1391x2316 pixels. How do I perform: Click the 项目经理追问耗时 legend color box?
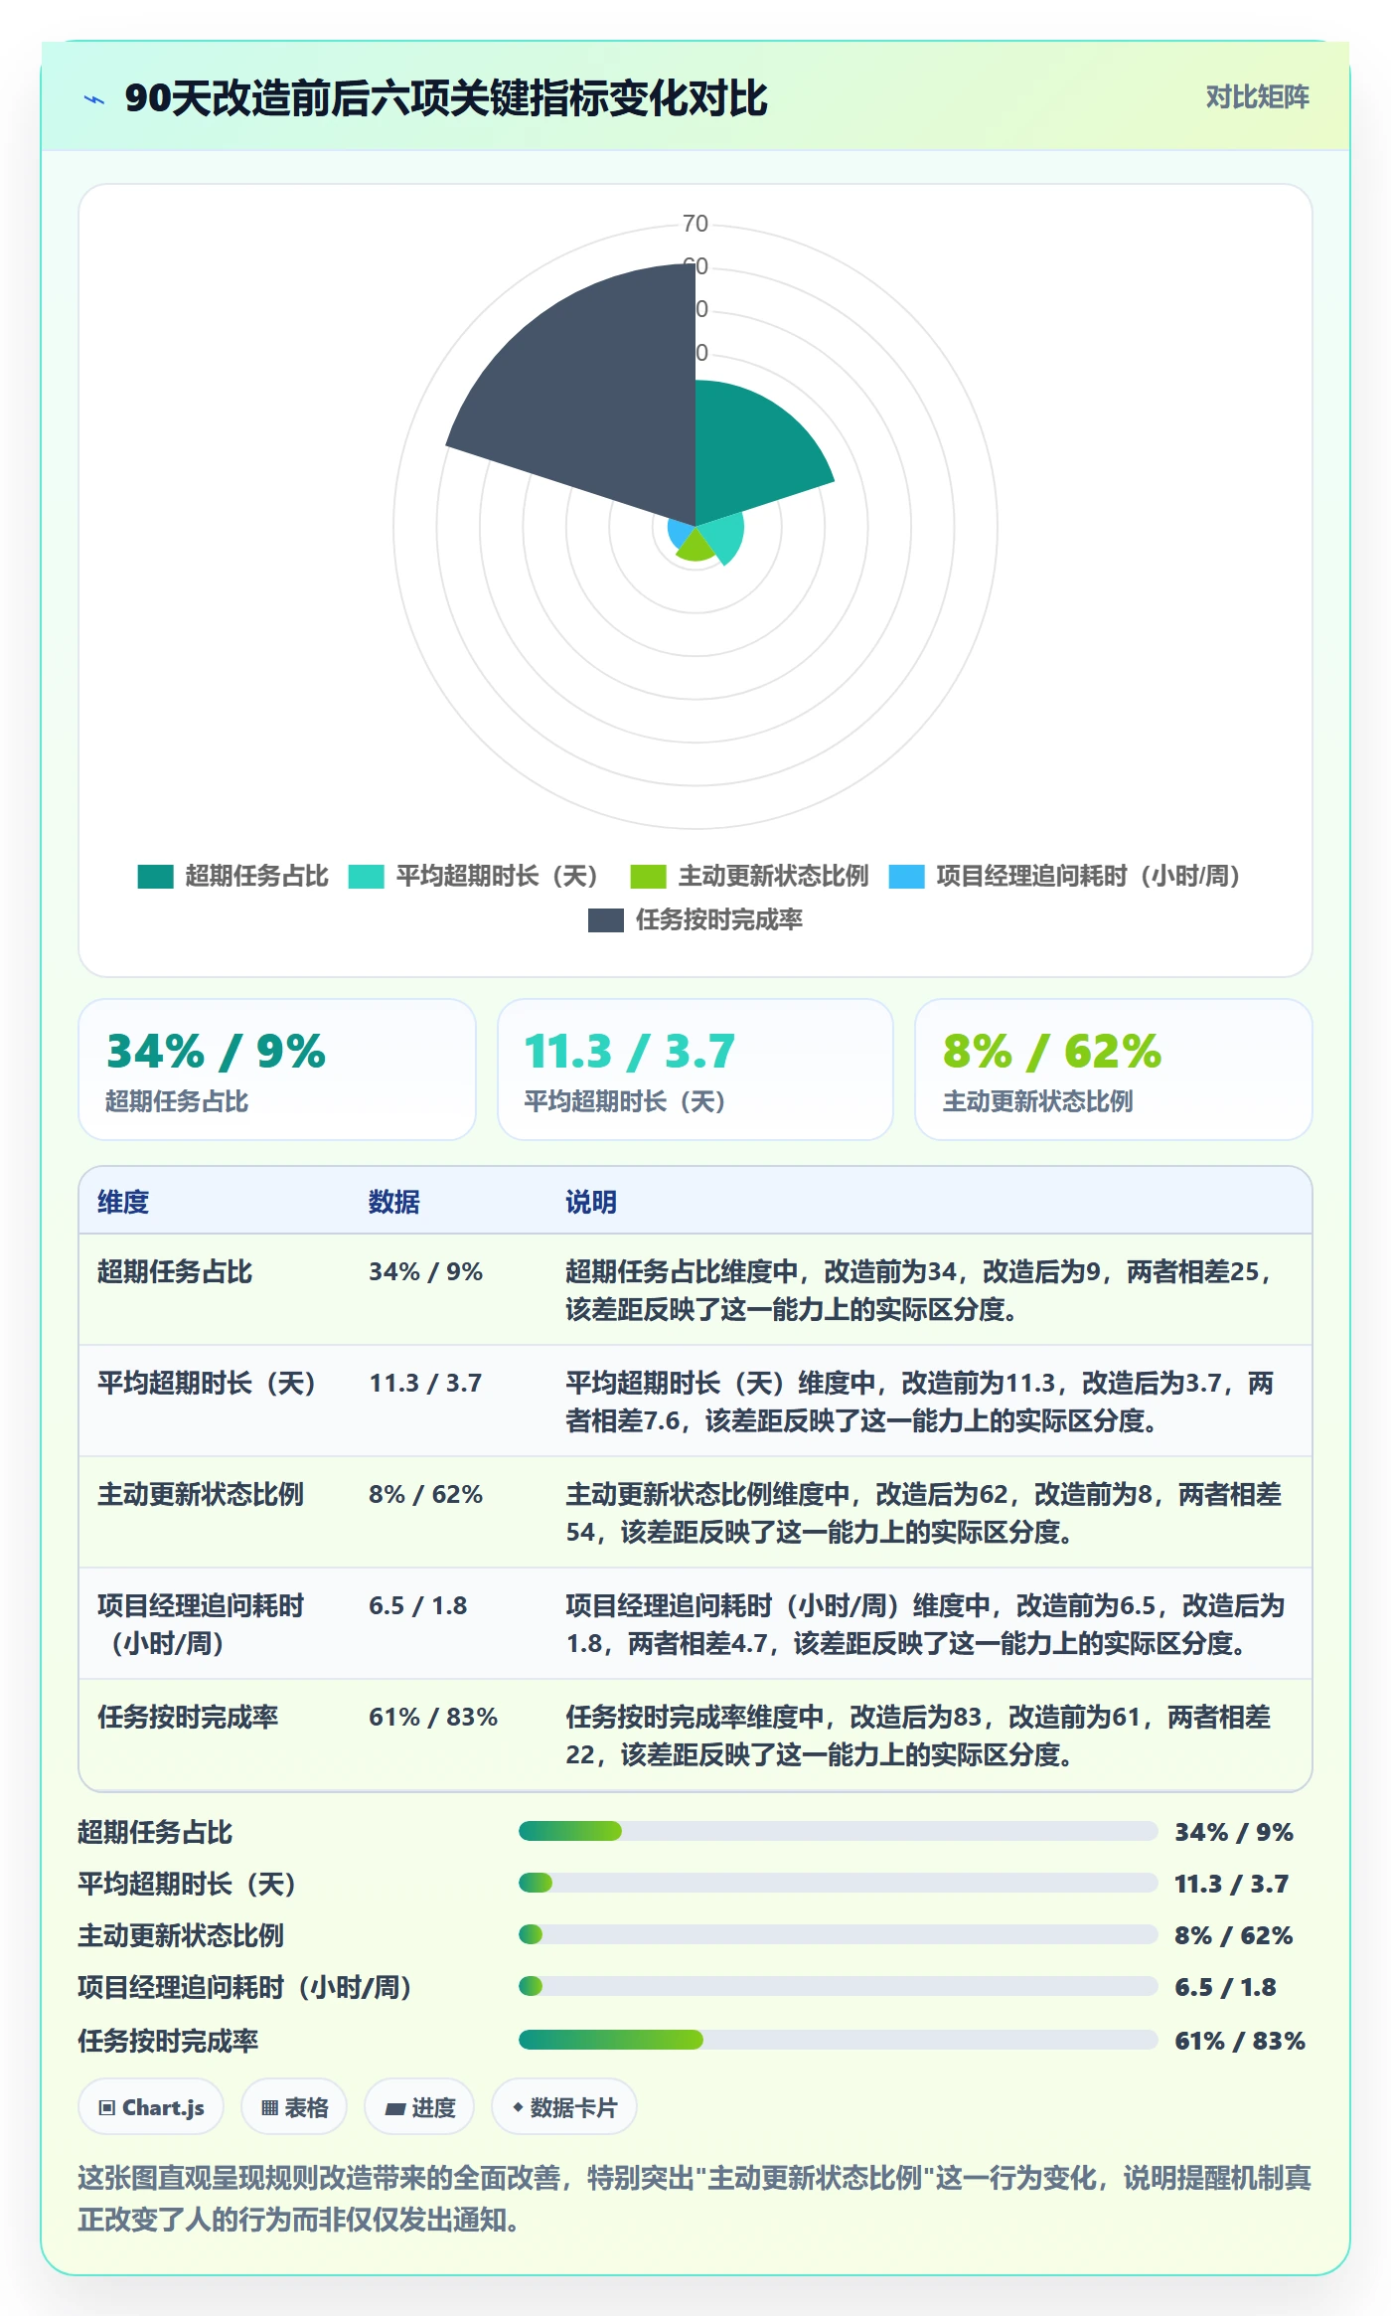[906, 877]
